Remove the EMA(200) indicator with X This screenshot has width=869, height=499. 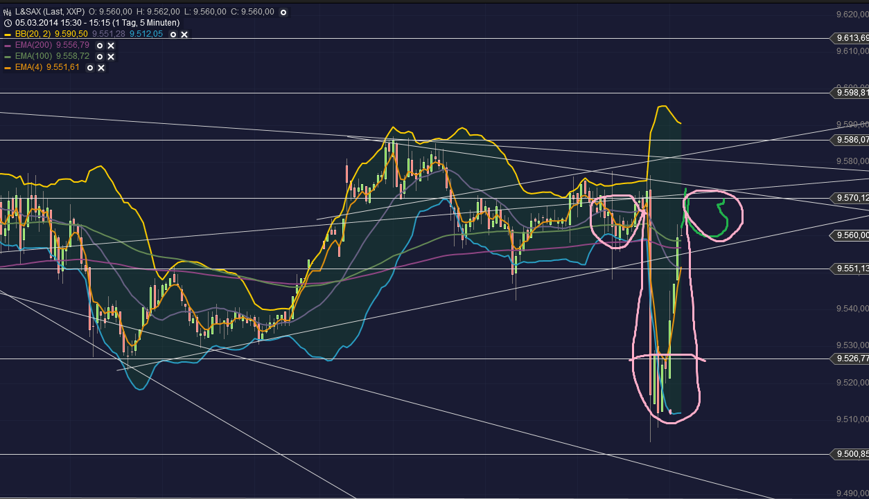tap(111, 45)
